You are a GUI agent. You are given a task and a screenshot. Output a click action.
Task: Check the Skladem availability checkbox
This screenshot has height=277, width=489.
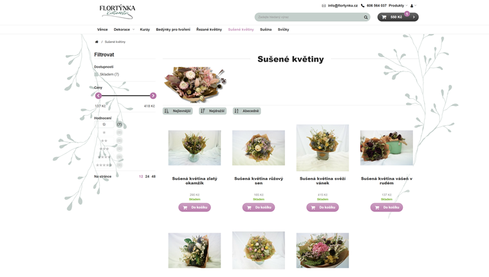point(97,75)
